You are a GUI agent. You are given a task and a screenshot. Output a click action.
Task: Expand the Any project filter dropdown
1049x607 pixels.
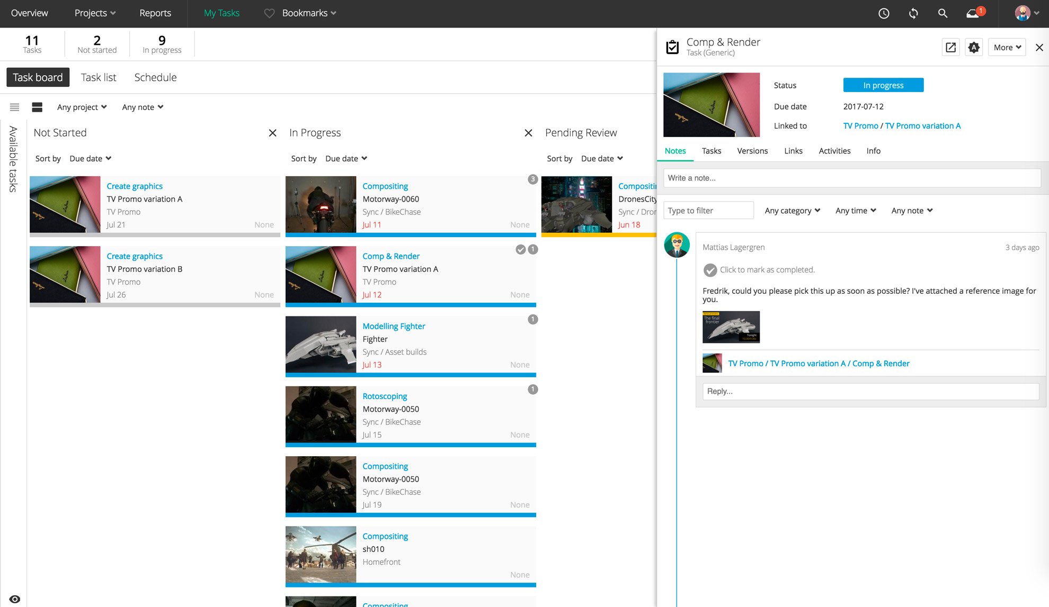(x=82, y=107)
